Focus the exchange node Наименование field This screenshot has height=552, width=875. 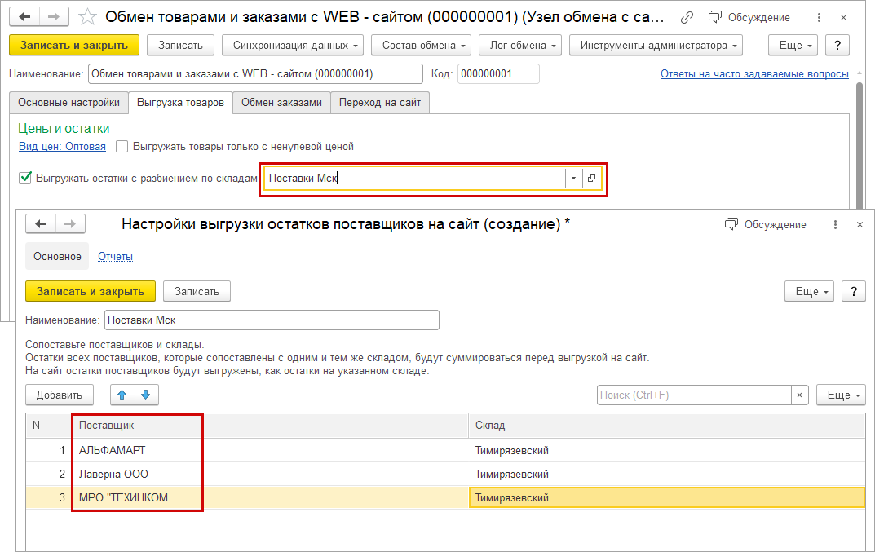click(255, 73)
